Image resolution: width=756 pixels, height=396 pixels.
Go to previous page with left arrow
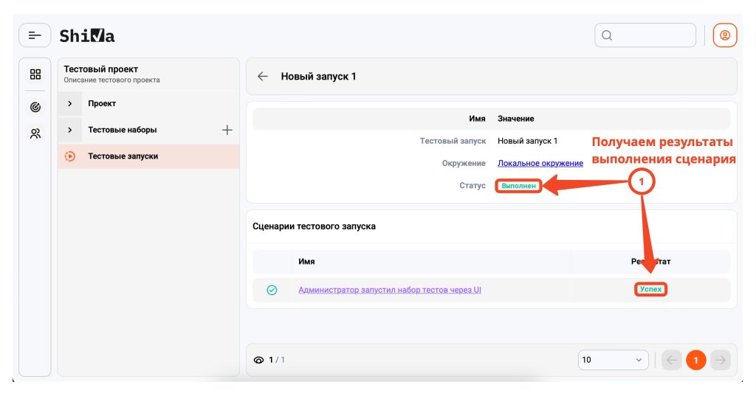[671, 360]
